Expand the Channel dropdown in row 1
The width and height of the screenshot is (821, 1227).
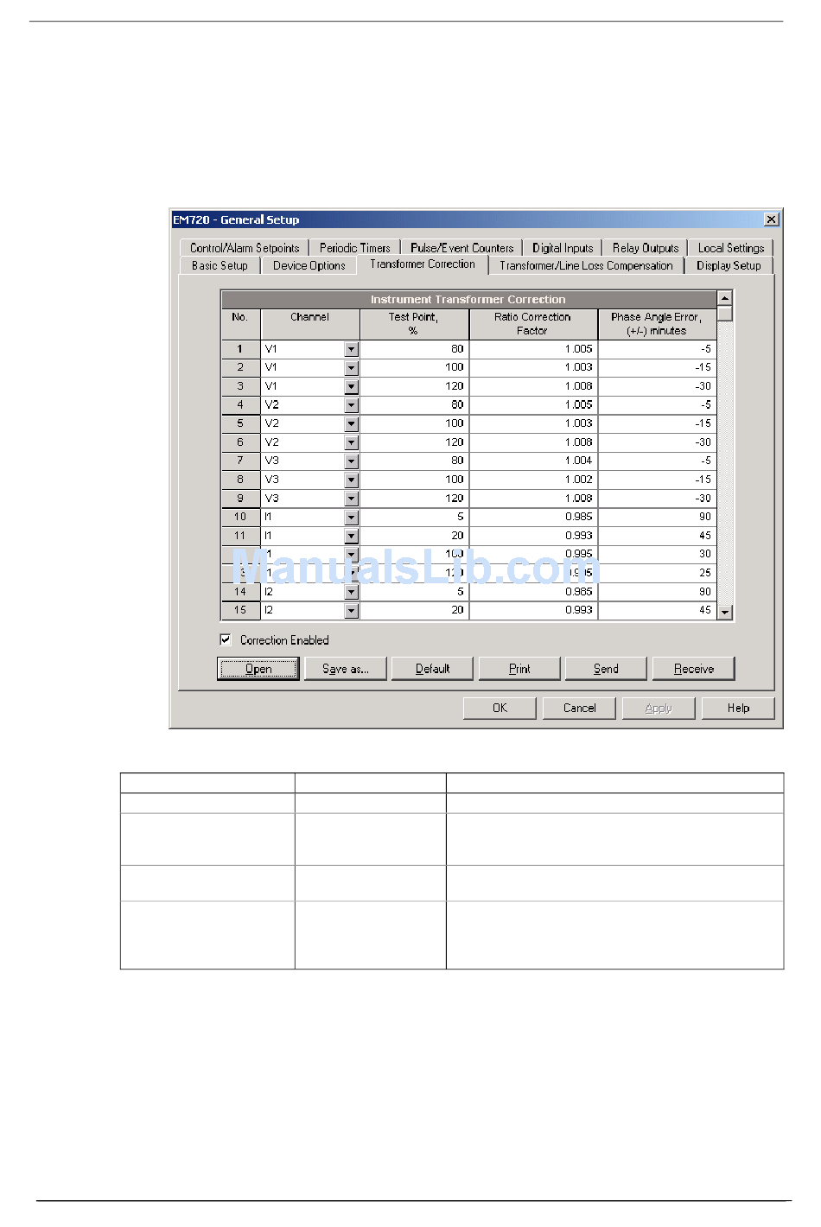pyautogui.click(x=351, y=349)
